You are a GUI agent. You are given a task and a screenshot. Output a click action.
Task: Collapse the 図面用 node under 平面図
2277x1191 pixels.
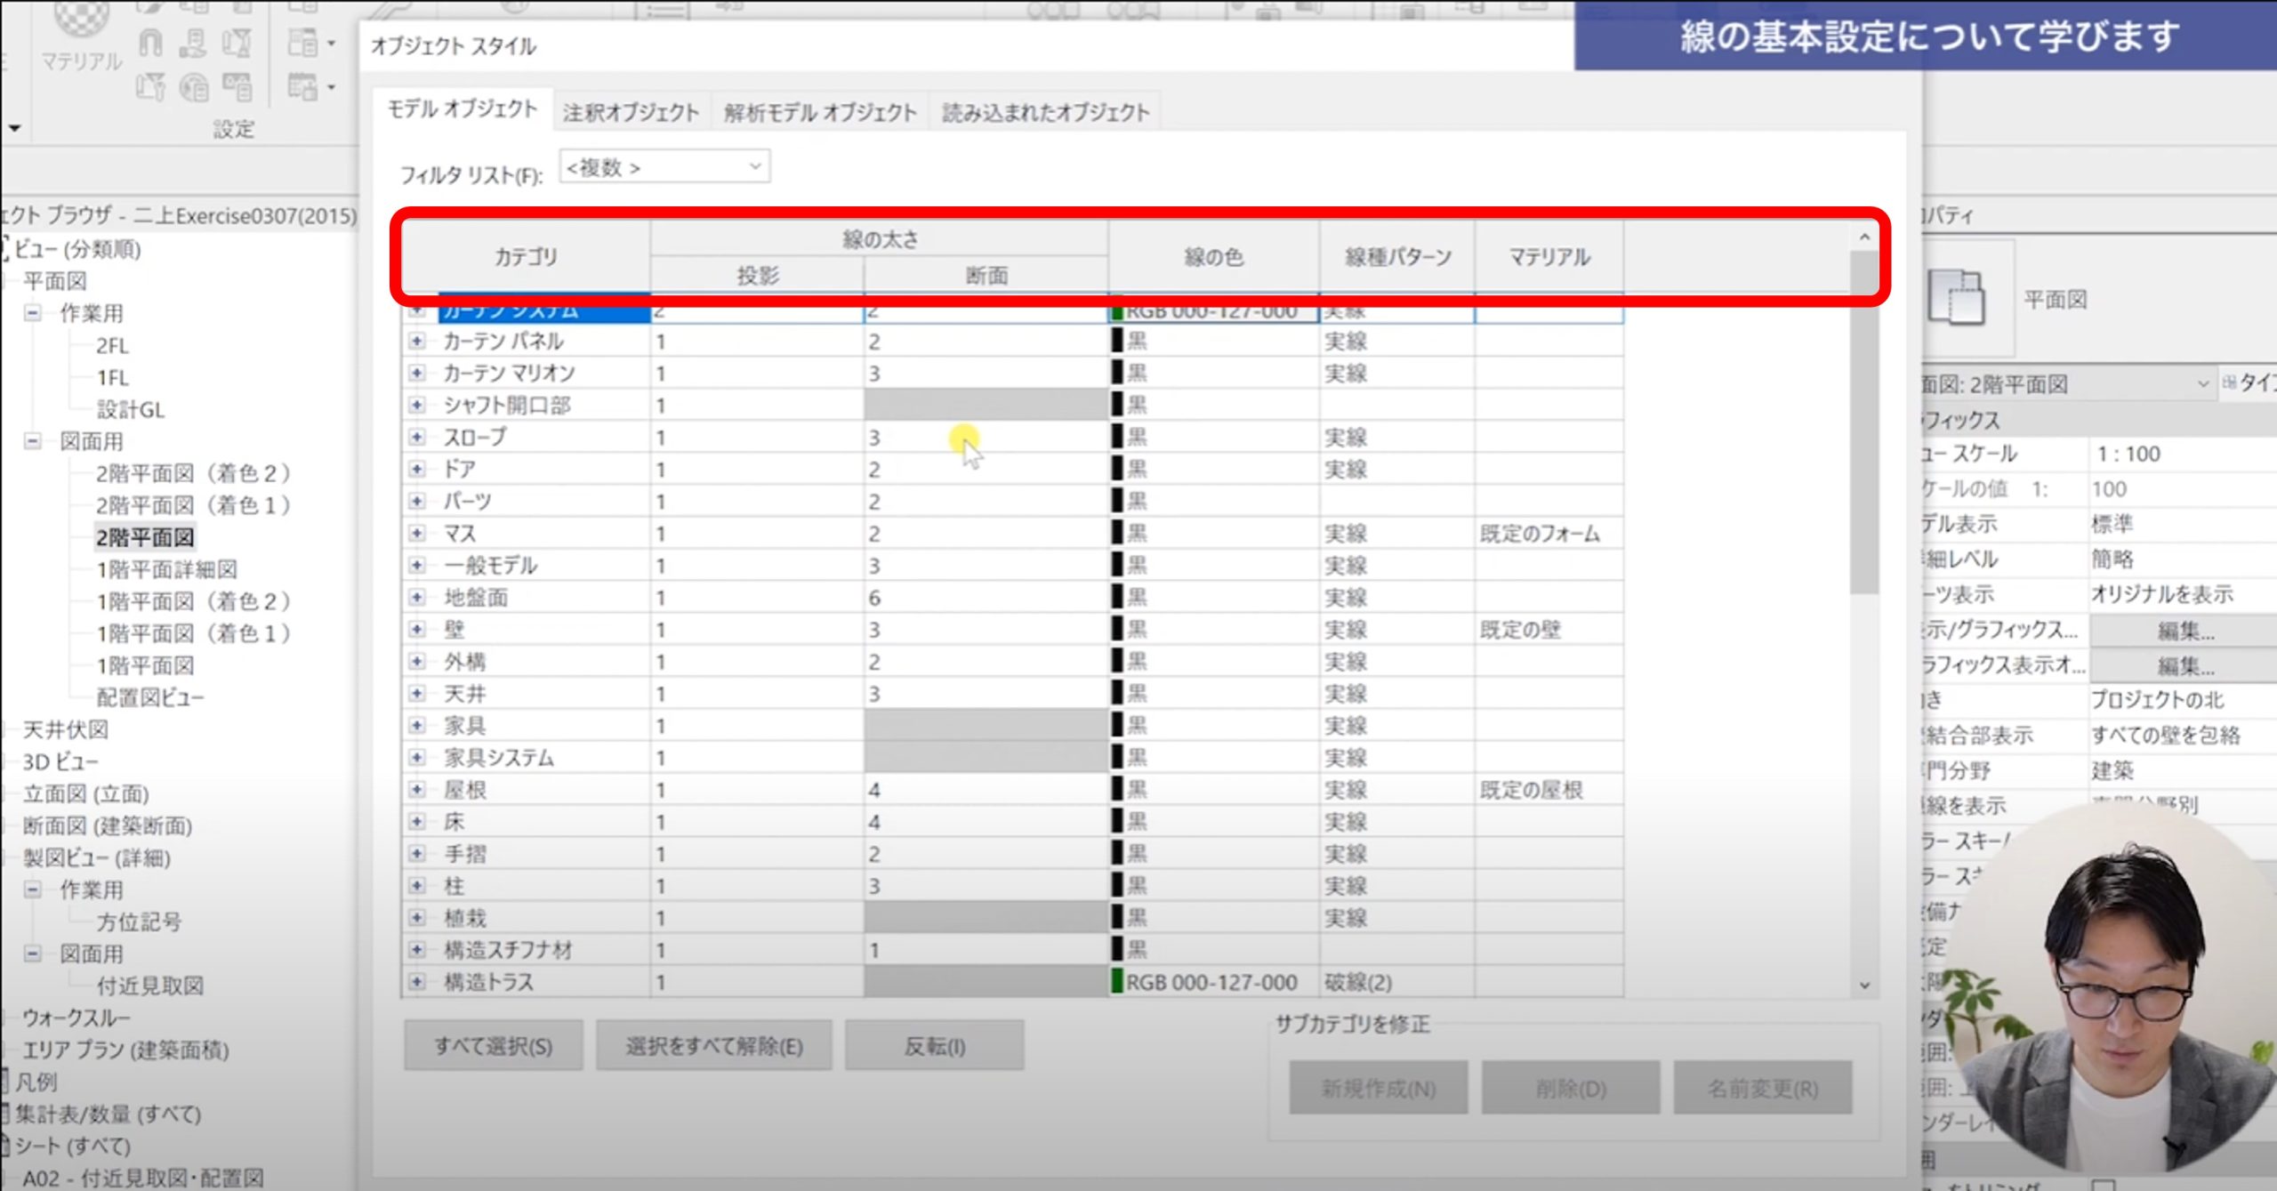coord(33,441)
